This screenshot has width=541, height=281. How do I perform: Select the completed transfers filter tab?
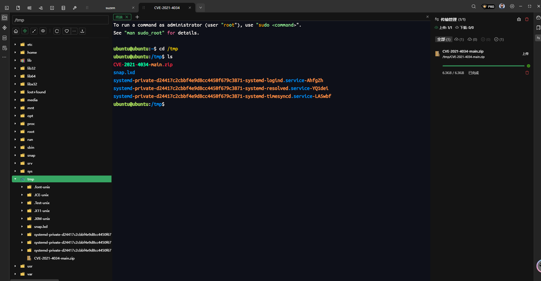499,40
